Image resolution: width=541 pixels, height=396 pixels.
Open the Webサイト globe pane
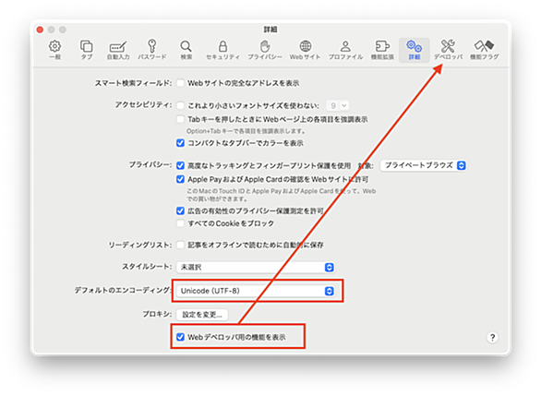[x=305, y=50]
